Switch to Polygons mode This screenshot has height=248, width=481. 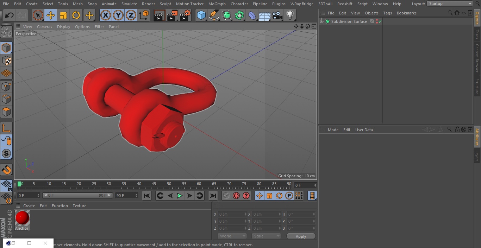(6, 112)
